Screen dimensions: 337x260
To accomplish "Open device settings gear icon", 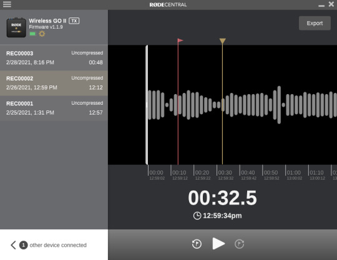I will tap(42, 34).
